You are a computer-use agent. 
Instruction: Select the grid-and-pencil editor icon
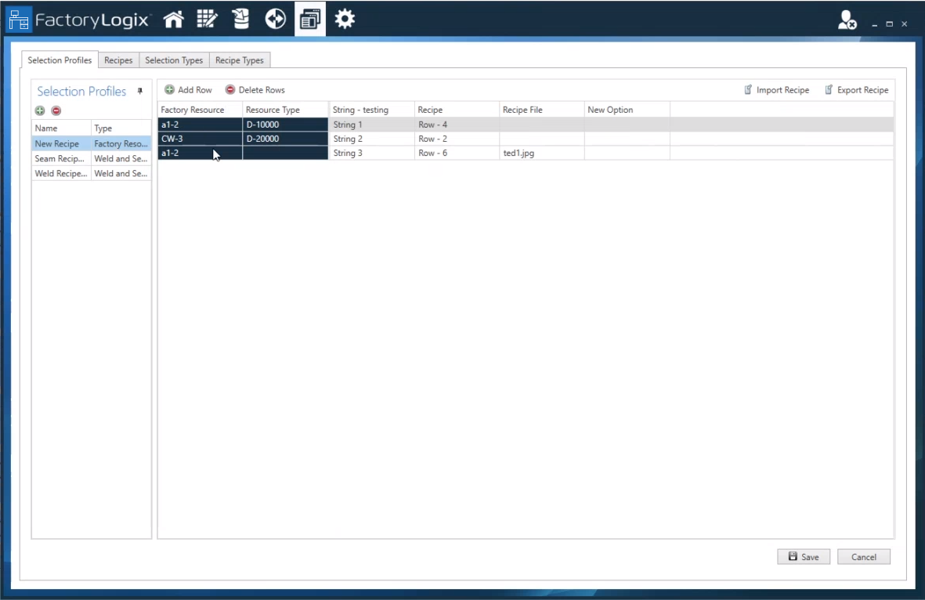coord(207,19)
